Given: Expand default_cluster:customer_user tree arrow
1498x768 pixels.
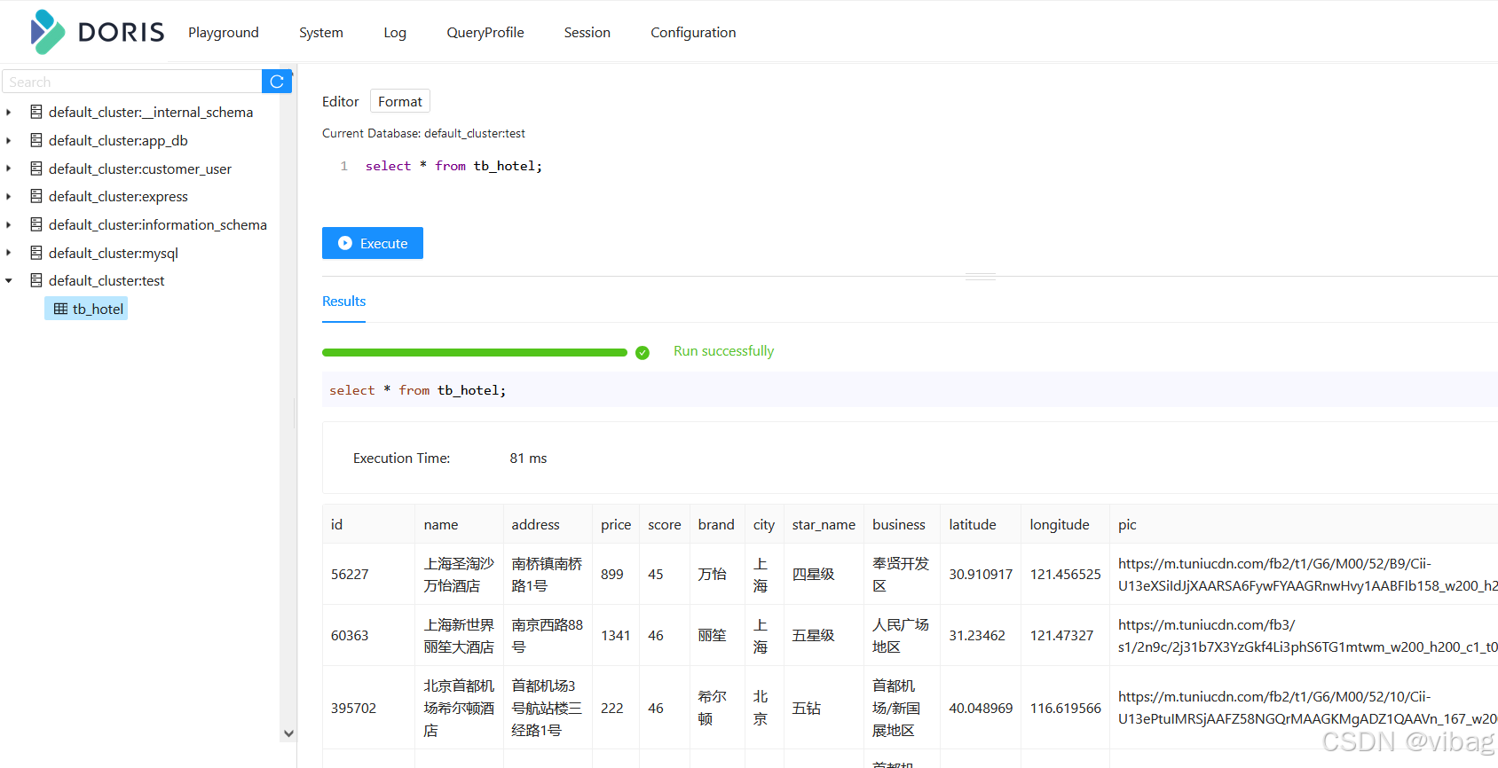Looking at the screenshot, I should pyautogui.click(x=9, y=168).
